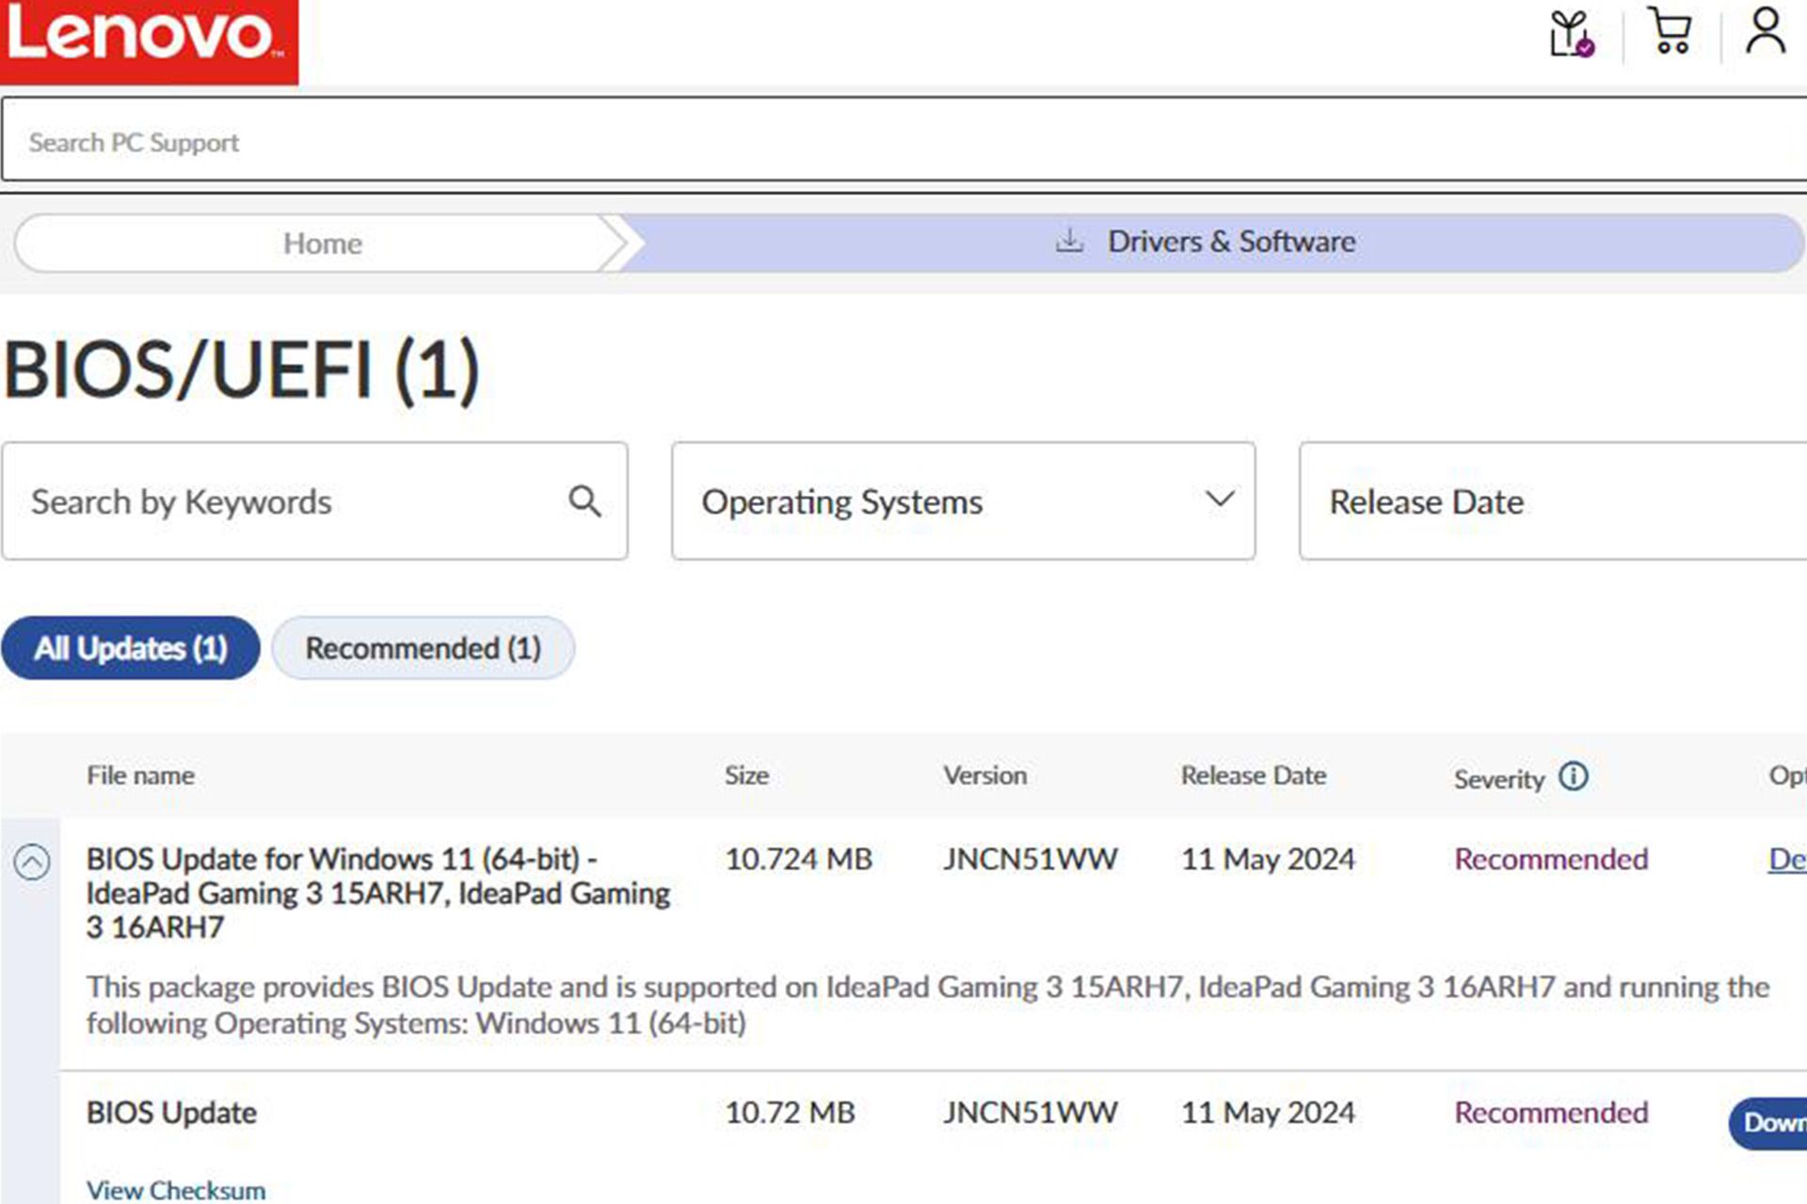
Task: Open the user account icon
Action: (x=1765, y=32)
